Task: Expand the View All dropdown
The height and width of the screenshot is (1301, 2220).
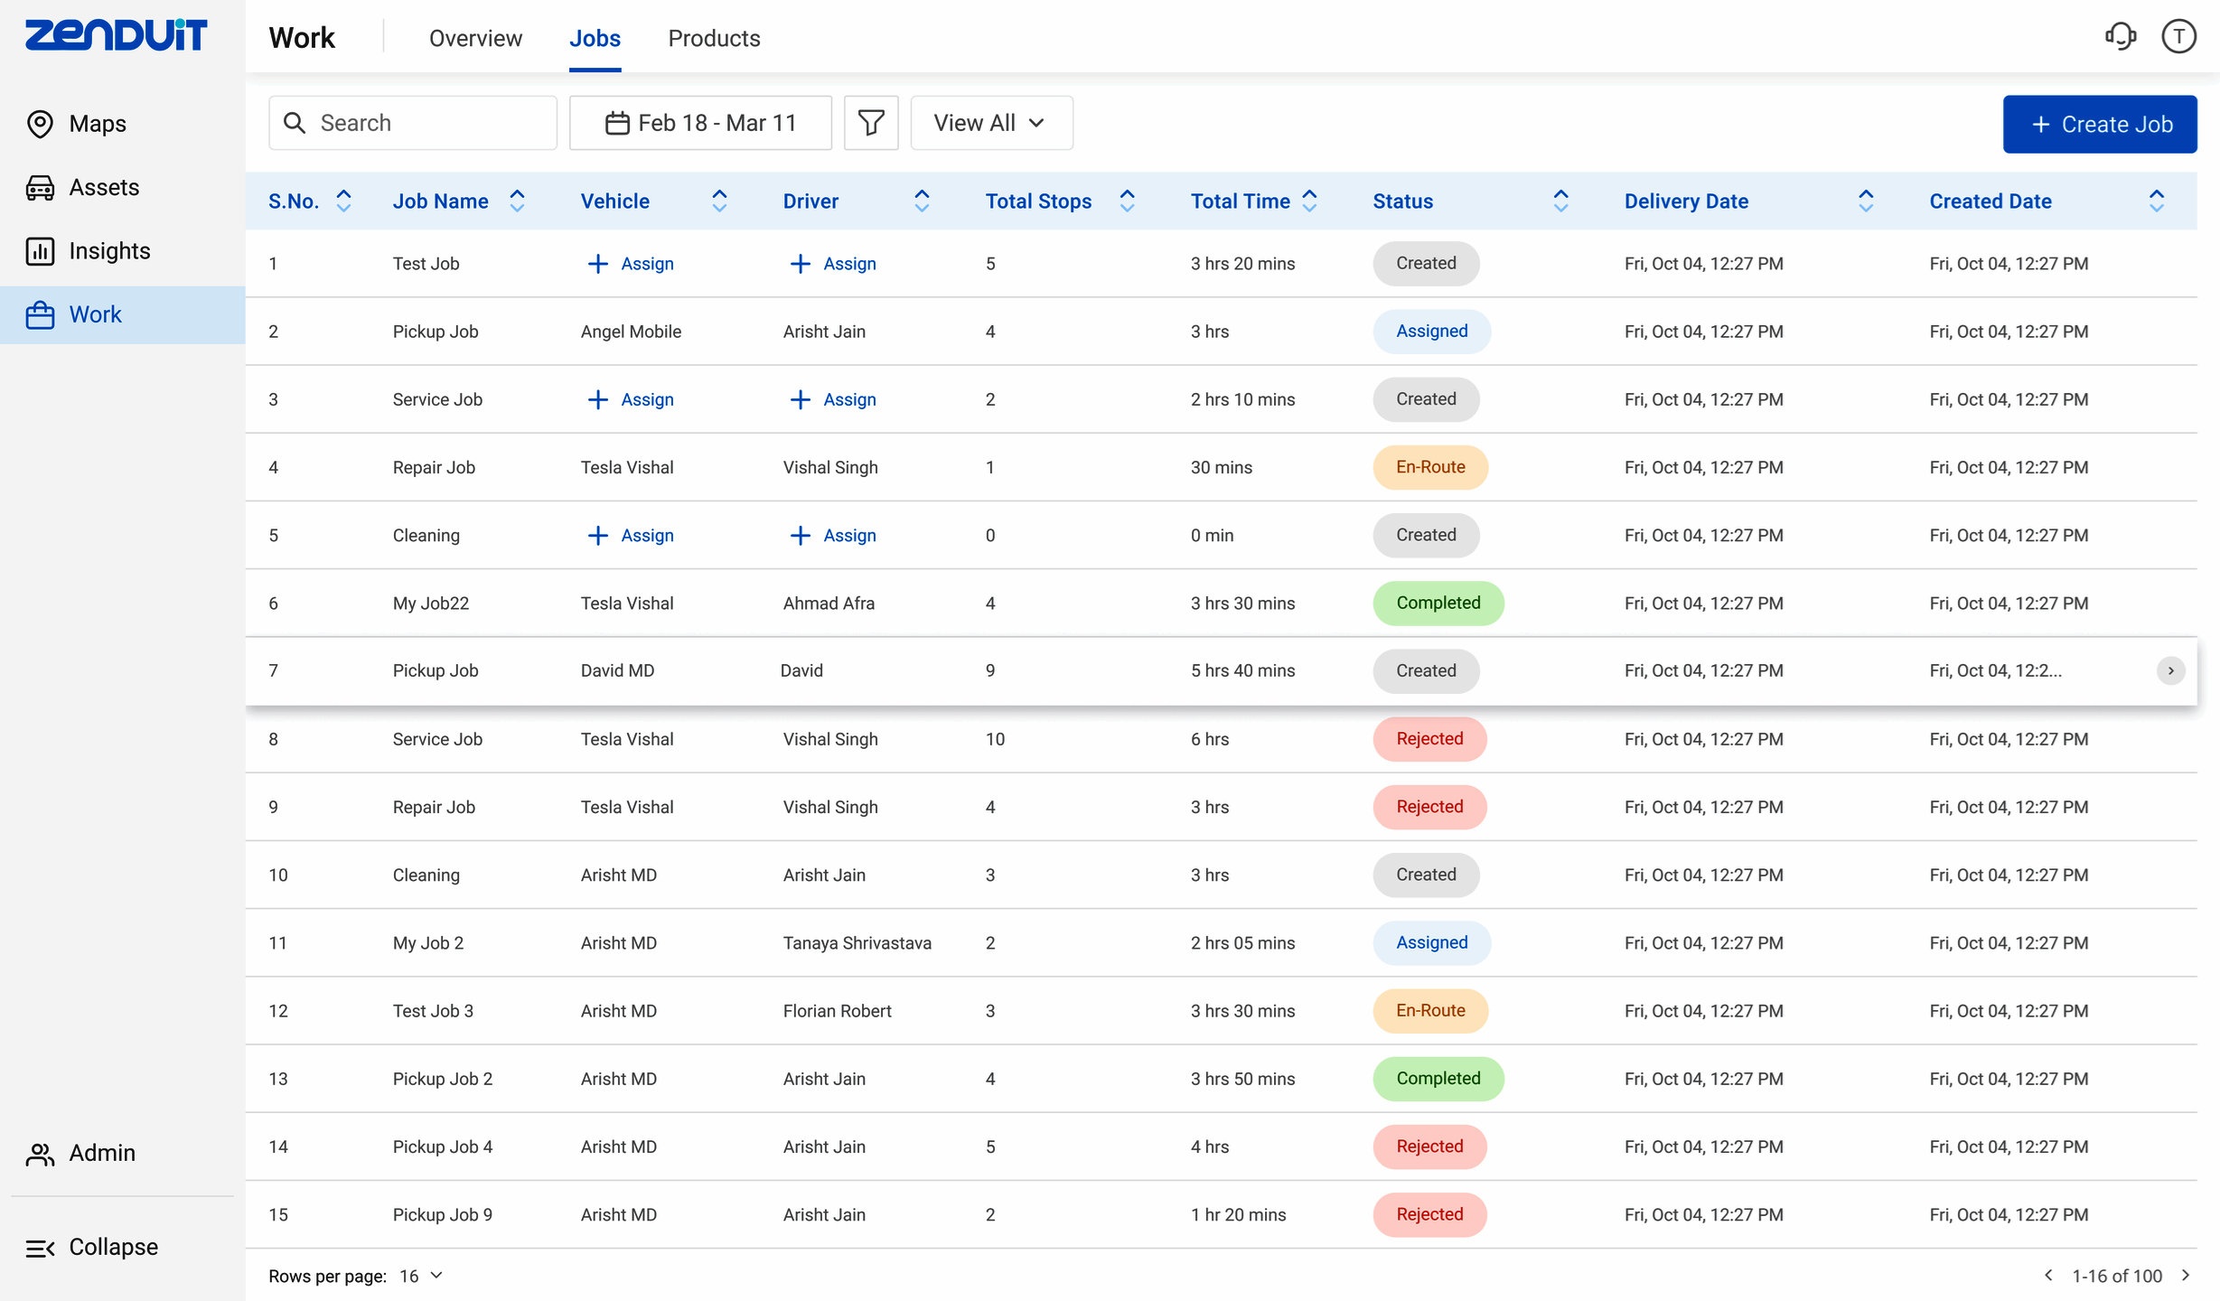Action: point(990,123)
